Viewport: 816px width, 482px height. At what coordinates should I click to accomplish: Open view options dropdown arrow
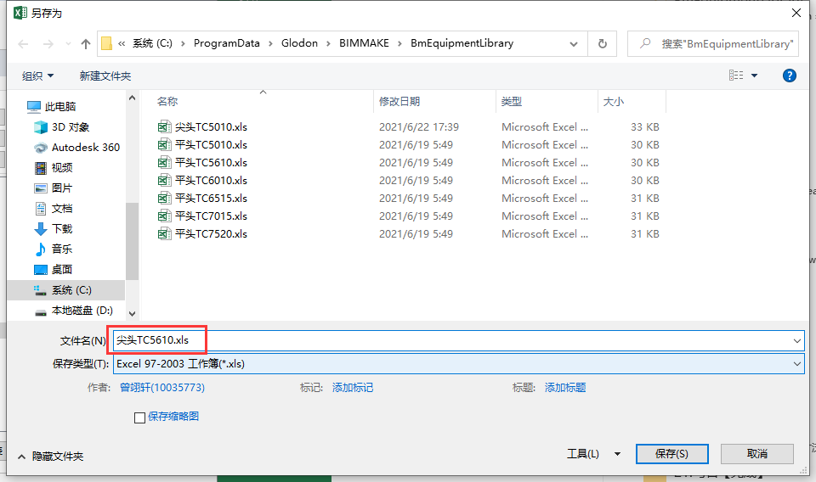coord(755,76)
